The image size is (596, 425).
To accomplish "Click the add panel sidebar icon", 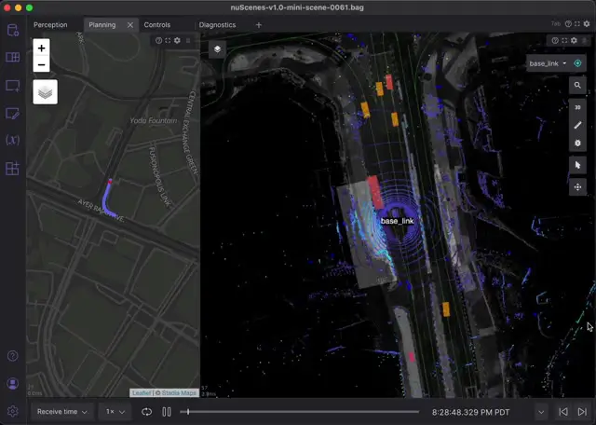I will [12, 86].
